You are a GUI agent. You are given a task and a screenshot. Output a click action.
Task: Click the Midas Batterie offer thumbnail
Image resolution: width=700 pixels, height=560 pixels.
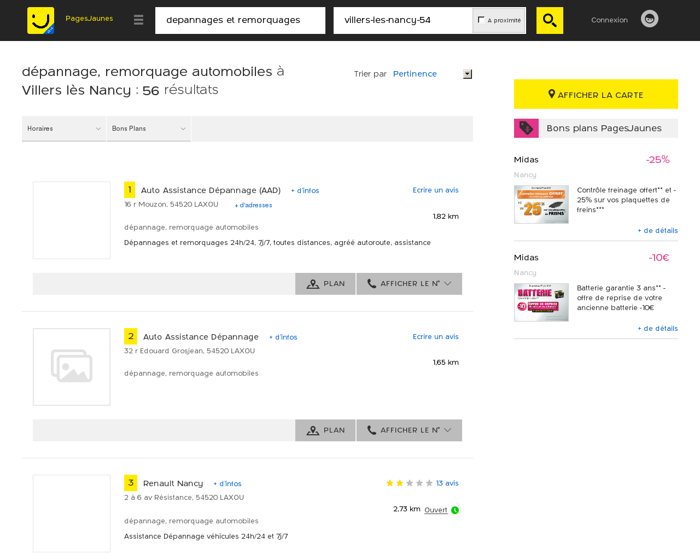(x=541, y=302)
